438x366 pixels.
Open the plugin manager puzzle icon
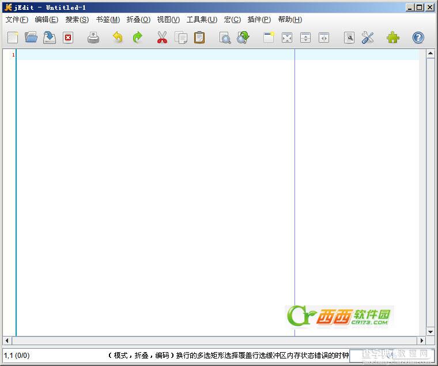click(392, 38)
